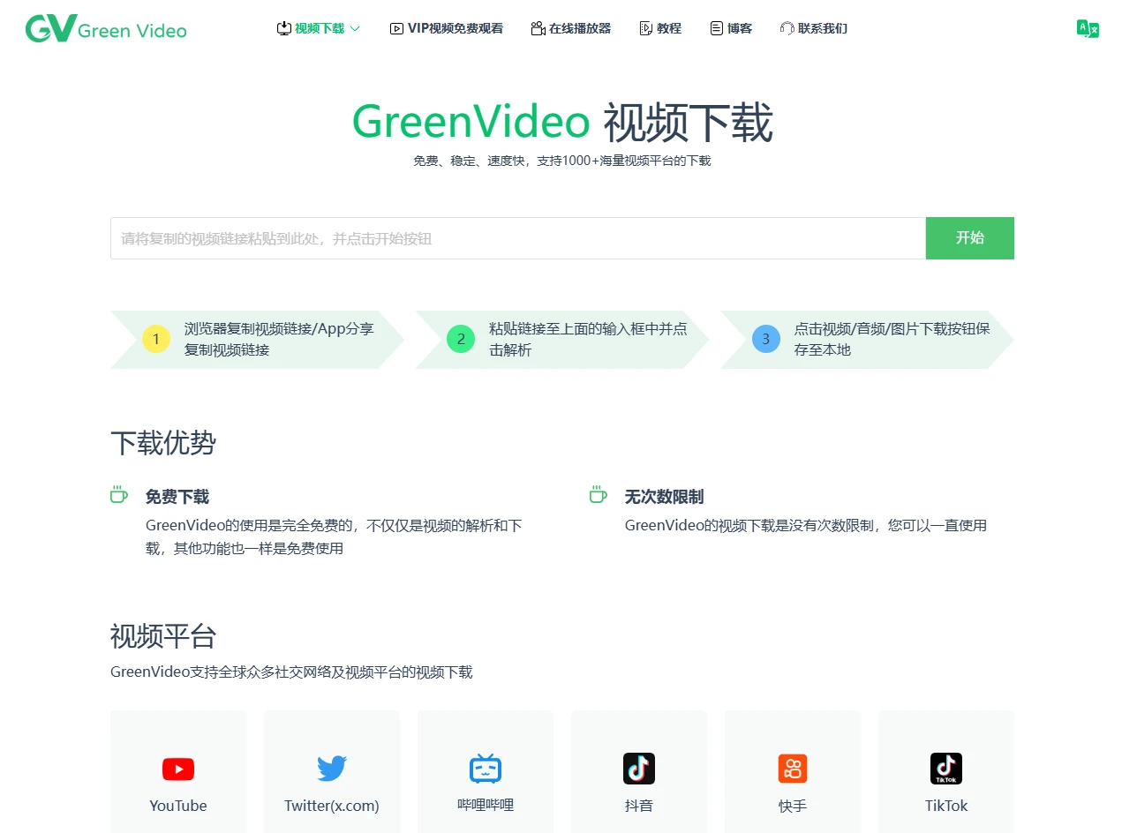Click the GreenVideo logo
The width and height of the screenshot is (1122, 833).
coord(106,29)
